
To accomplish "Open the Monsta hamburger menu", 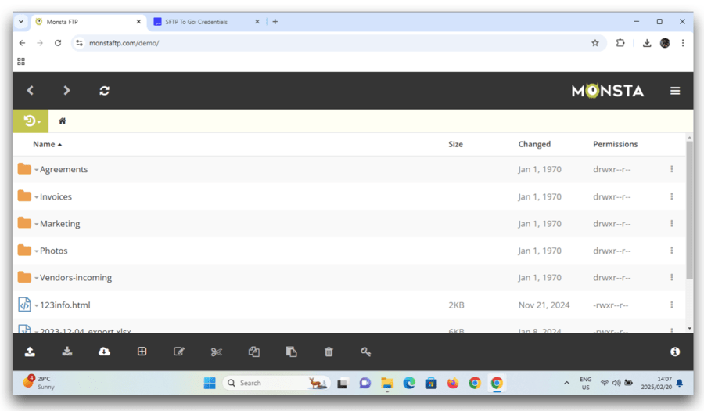I will 675,91.
